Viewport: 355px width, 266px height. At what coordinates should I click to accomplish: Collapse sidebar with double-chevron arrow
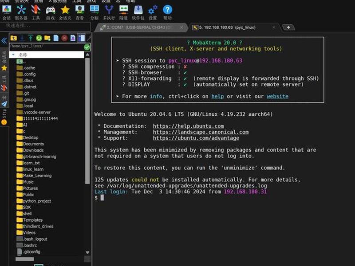tap(4, 41)
